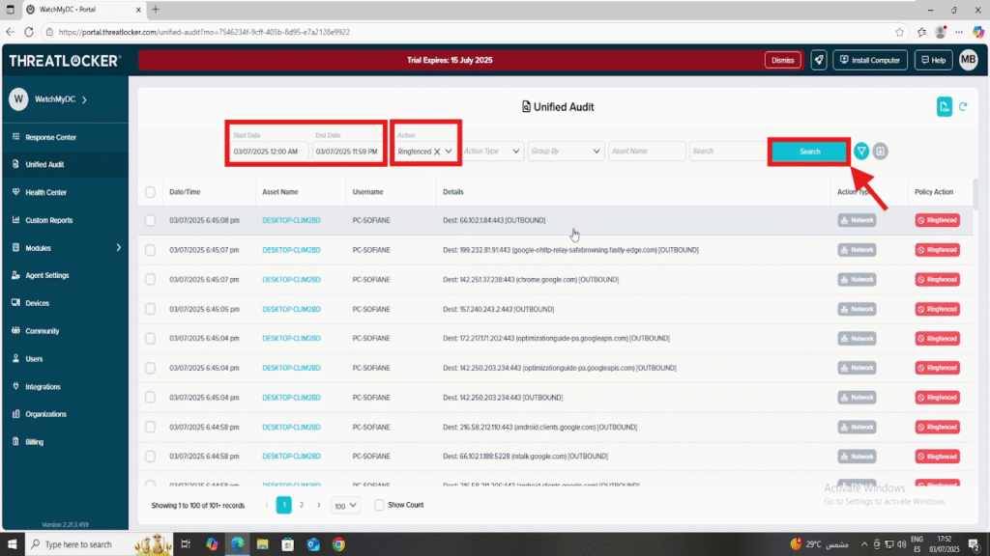Click the browser page refresh button
The width and height of the screenshot is (990, 556).
click(x=29, y=32)
